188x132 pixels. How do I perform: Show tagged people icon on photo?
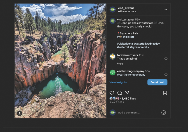[20, 113]
